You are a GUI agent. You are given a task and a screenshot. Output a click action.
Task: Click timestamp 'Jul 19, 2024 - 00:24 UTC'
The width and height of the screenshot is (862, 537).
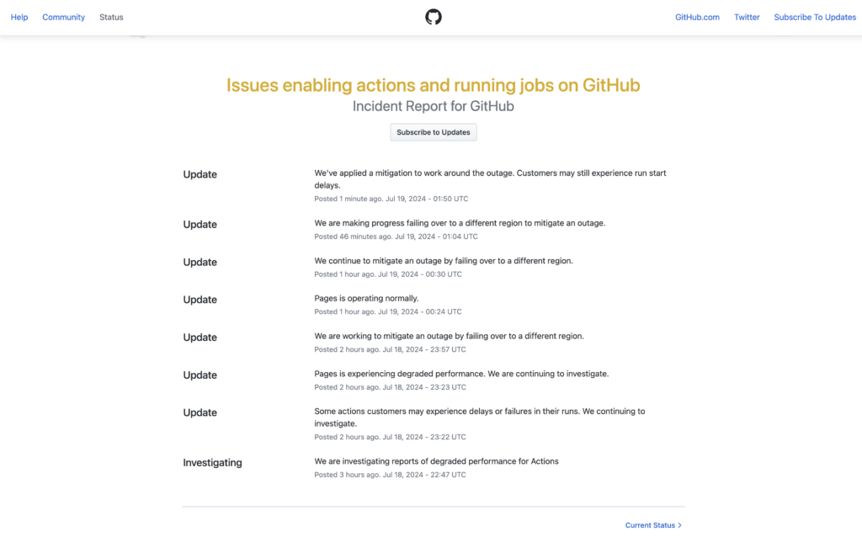[x=419, y=311]
